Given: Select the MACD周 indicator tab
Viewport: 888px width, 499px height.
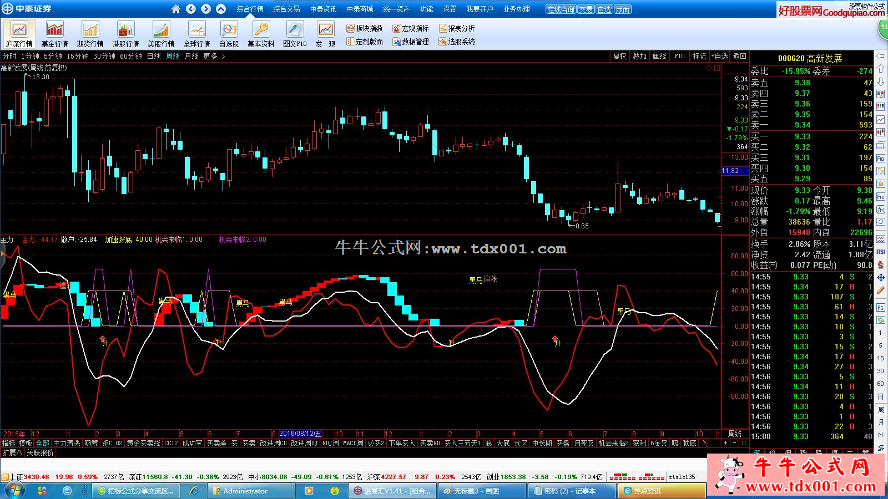Looking at the screenshot, I should [353, 443].
